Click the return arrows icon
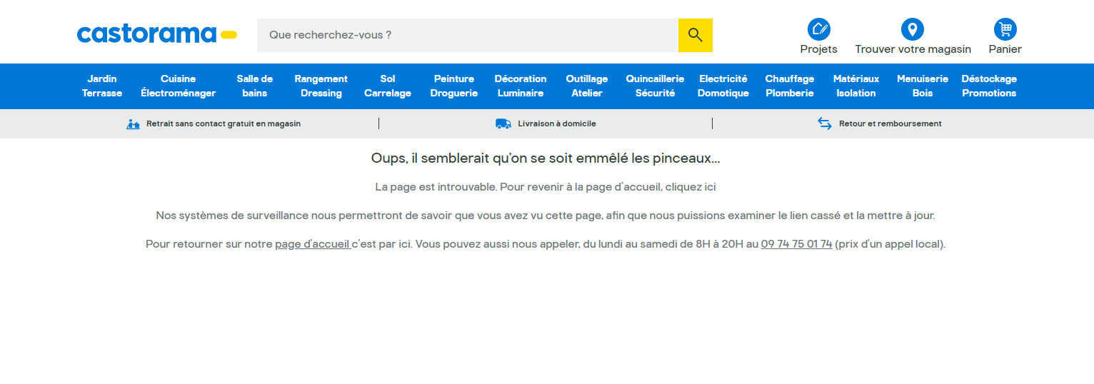 click(x=825, y=123)
